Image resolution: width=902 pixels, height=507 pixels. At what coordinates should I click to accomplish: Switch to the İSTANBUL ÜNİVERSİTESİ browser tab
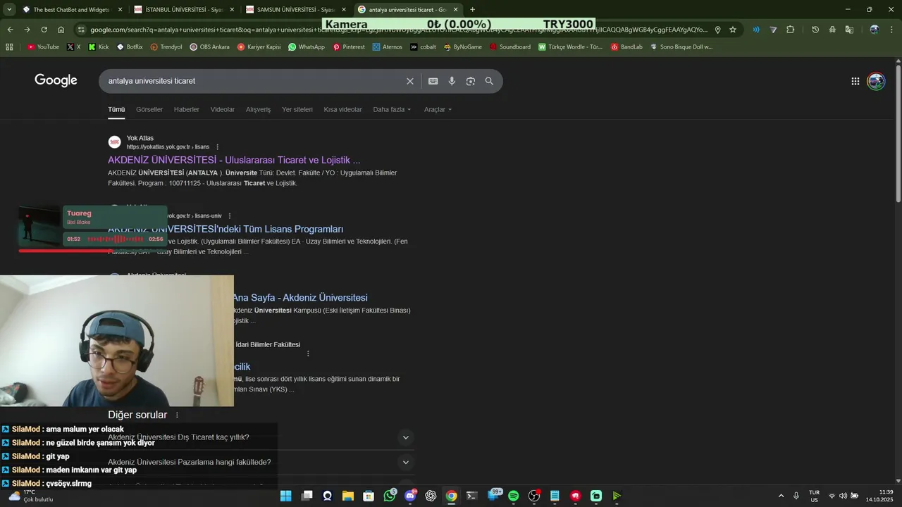183,10
